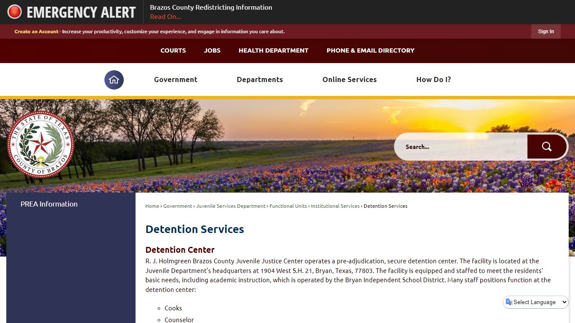Go to Courts link
This screenshot has width=575, height=323.
tap(173, 50)
